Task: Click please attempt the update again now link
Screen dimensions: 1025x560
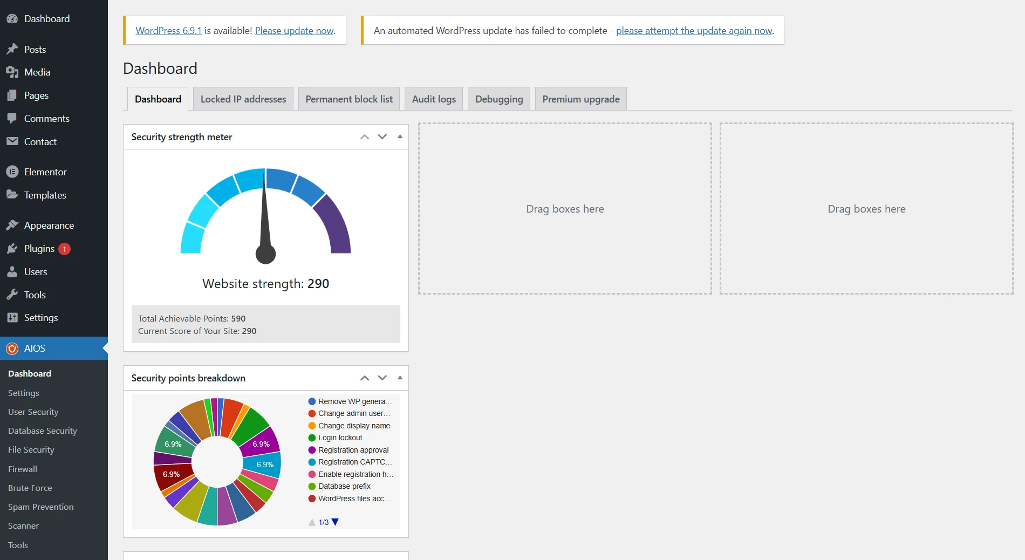Action: click(x=694, y=31)
